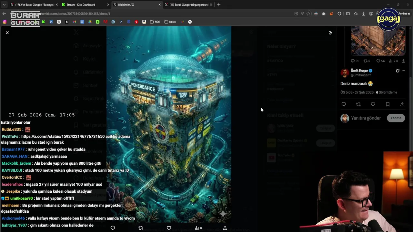Click the share icon in the tweet action row
Screen dimensions: 413x232
click(402, 104)
